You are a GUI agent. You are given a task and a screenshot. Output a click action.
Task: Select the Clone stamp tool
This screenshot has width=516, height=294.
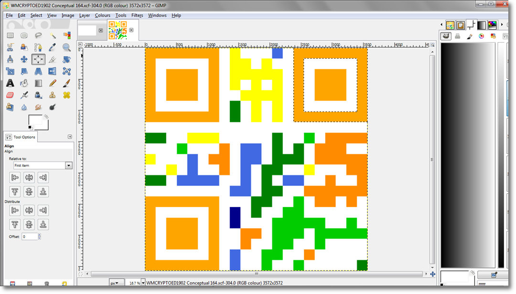(53, 95)
